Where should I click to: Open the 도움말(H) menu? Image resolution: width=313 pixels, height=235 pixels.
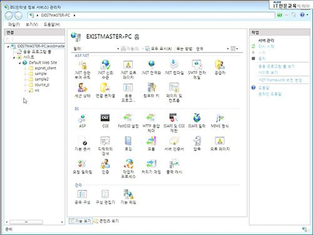(51, 24)
